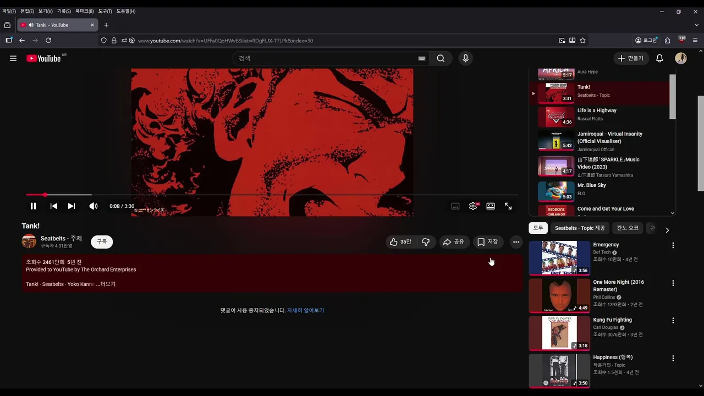704x396 pixels.
Task: Switch to theater mode
Action: (x=491, y=206)
